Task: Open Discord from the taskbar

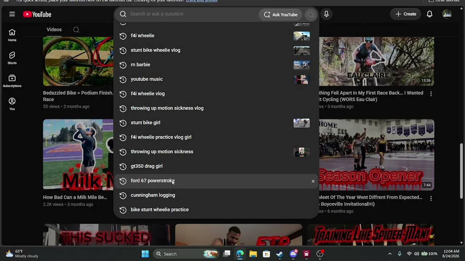Action: (x=293, y=254)
